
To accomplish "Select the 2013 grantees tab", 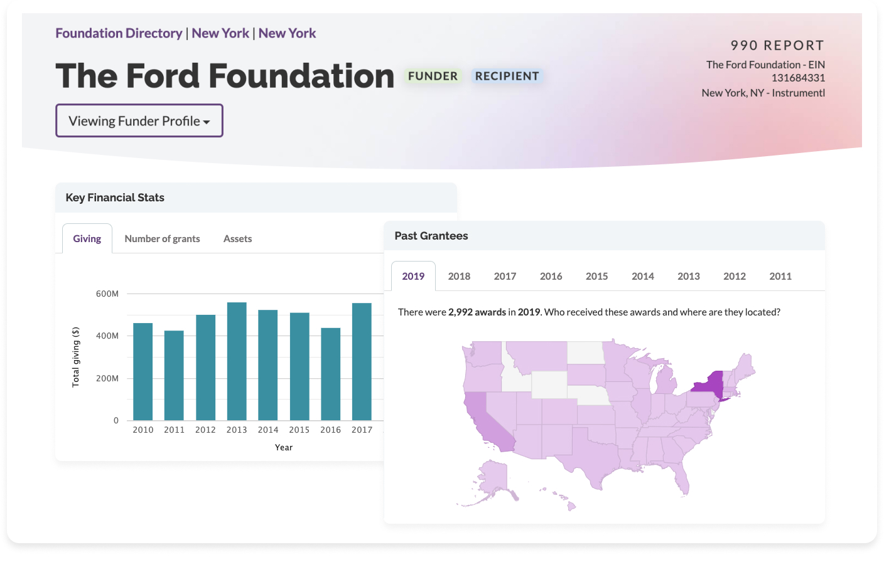I will point(688,276).
